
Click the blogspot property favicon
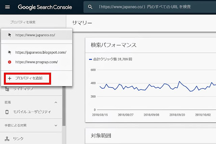point(9,52)
